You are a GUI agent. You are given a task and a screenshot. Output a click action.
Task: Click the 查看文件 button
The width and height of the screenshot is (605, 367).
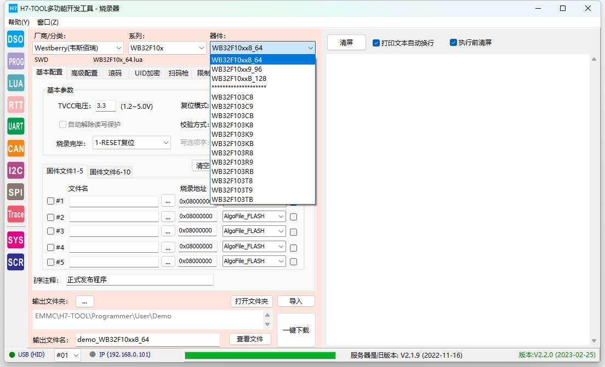pos(250,339)
